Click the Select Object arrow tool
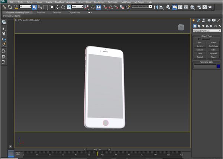 click(x=34, y=7)
